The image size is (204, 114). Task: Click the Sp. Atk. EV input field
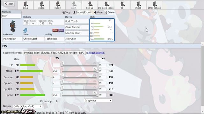click(x=56, y=83)
